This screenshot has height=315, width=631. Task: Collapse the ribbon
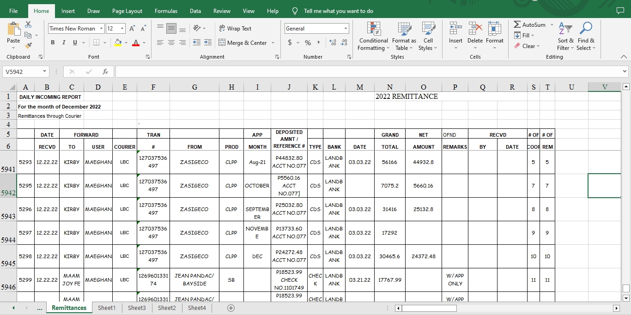pyautogui.click(x=624, y=57)
